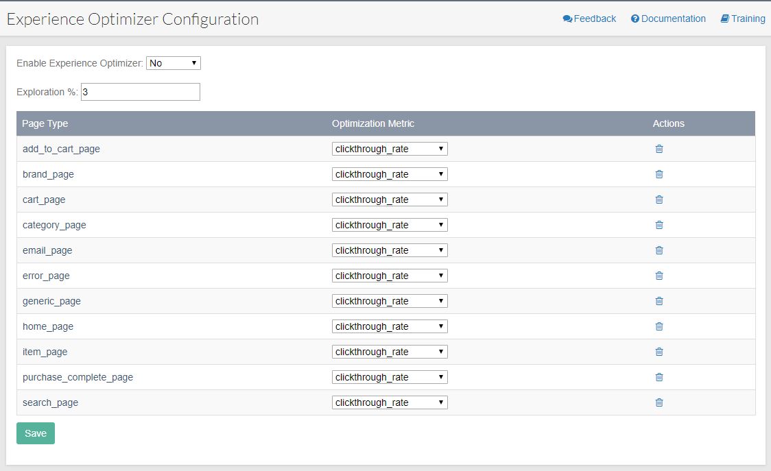
Task: Remove generic_page using its trash icon
Action: click(x=659, y=301)
